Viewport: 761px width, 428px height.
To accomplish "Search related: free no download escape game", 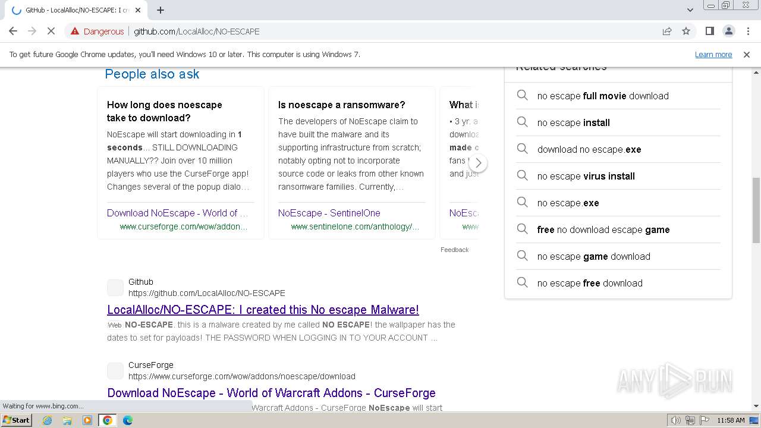I will tap(603, 229).
